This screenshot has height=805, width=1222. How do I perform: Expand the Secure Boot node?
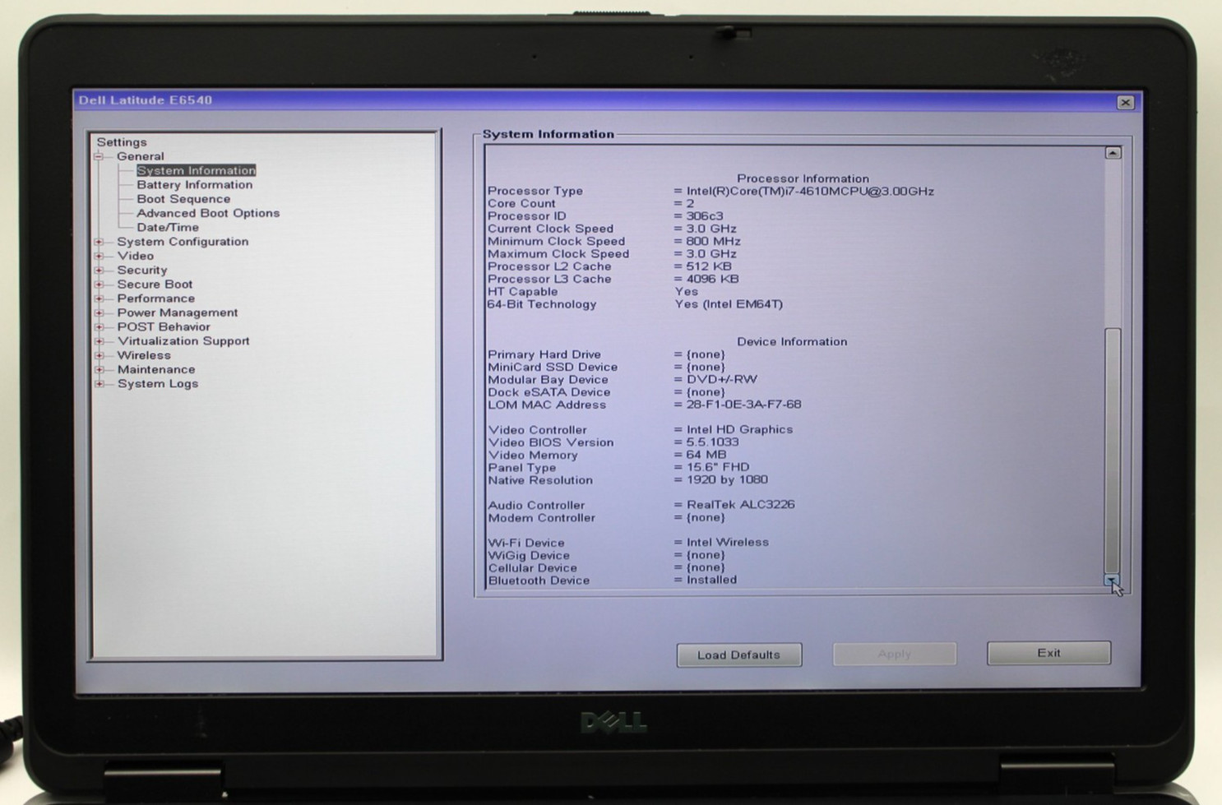pyautogui.click(x=100, y=285)
